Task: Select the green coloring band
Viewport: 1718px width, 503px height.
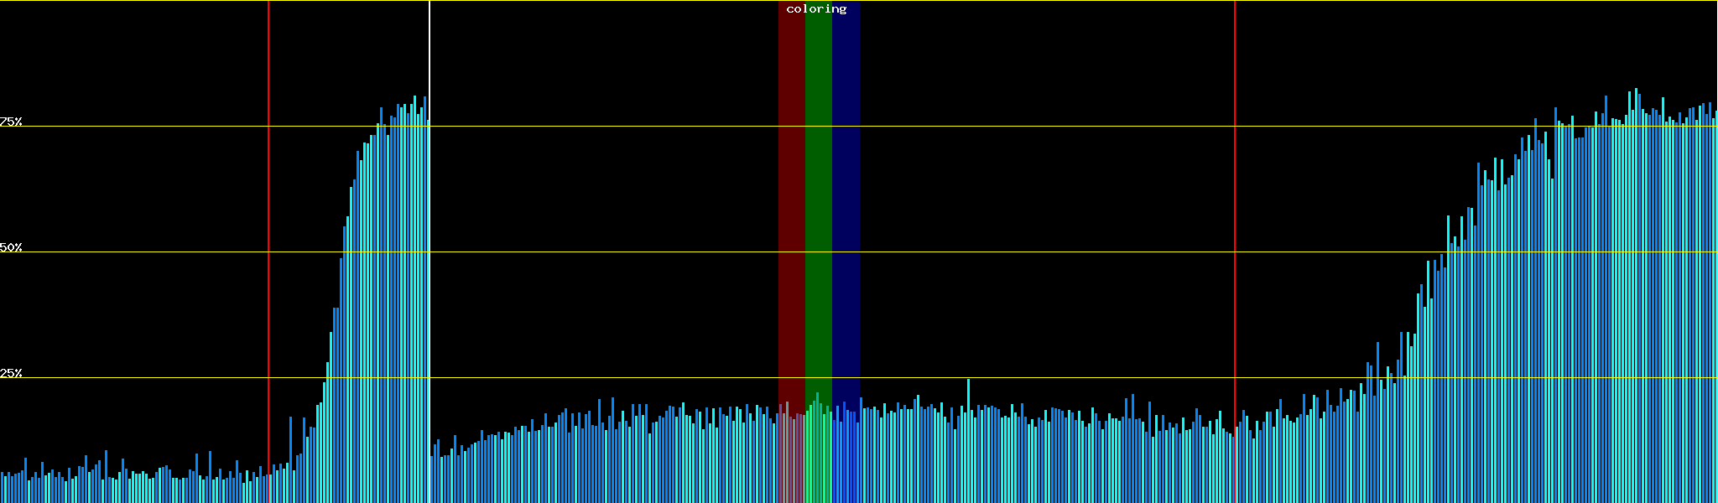Action: 818,210
